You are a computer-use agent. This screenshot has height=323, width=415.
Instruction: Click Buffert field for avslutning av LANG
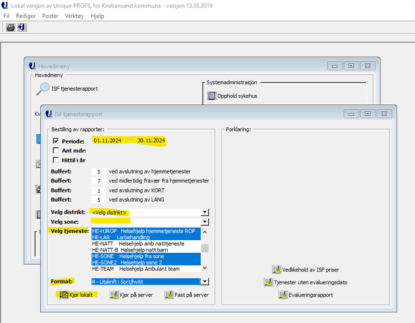click(99, 199)
